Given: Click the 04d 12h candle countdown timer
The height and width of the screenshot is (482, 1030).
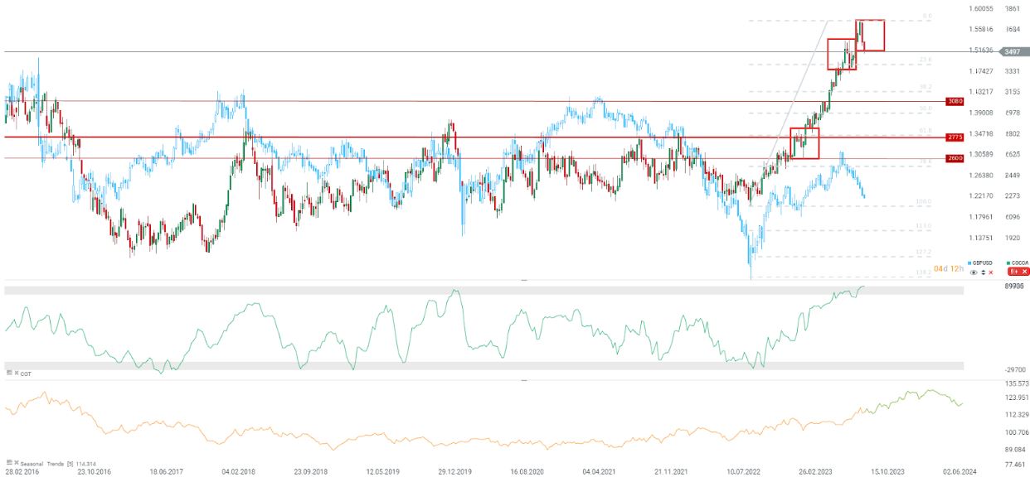Looking at the screenshot, I should [x=949, y=268].
